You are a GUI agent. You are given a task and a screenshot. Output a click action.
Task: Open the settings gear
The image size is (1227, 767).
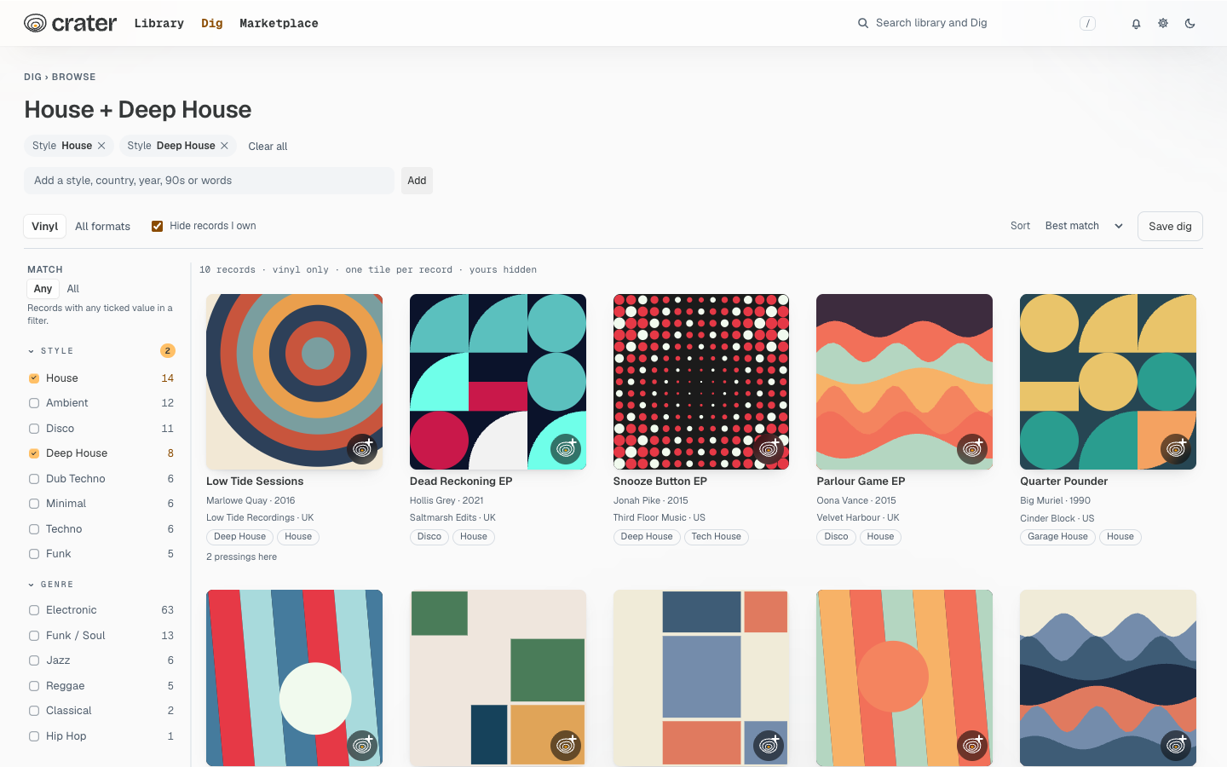click(1163, 24)
